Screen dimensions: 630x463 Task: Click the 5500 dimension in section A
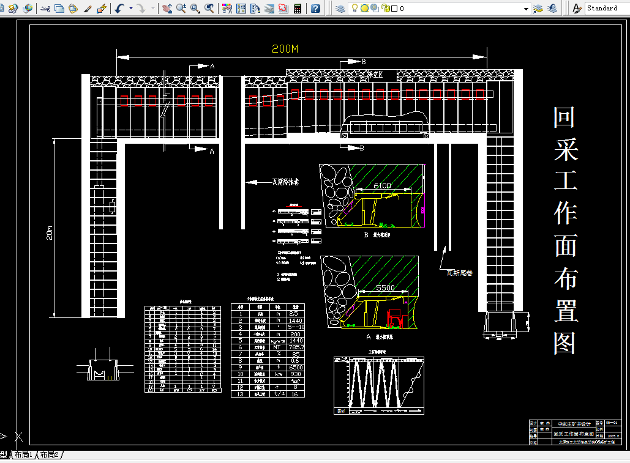tap(385, 287)
